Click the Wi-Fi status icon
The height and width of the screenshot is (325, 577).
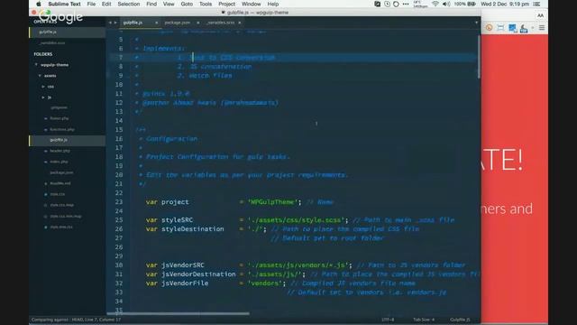coord(435,4)
